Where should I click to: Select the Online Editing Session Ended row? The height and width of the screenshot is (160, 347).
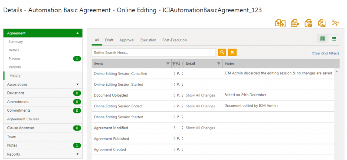point(213,106)
